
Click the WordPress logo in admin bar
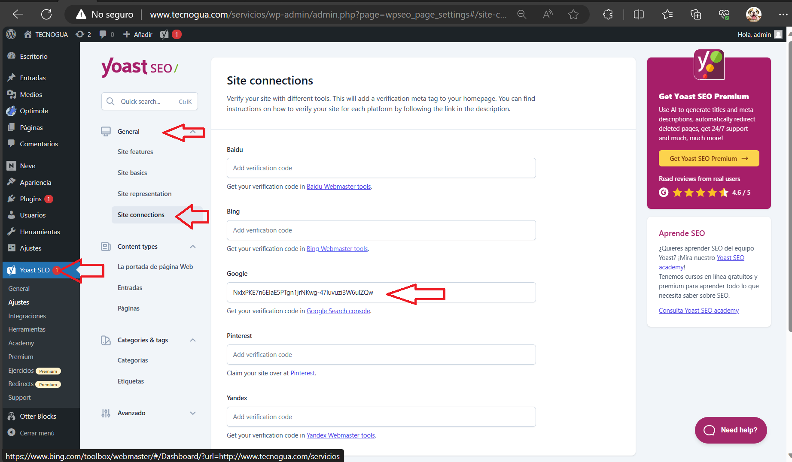(11, 34)
